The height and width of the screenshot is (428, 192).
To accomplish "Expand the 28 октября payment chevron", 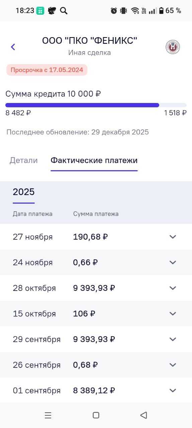I will [x=173, y=288].
